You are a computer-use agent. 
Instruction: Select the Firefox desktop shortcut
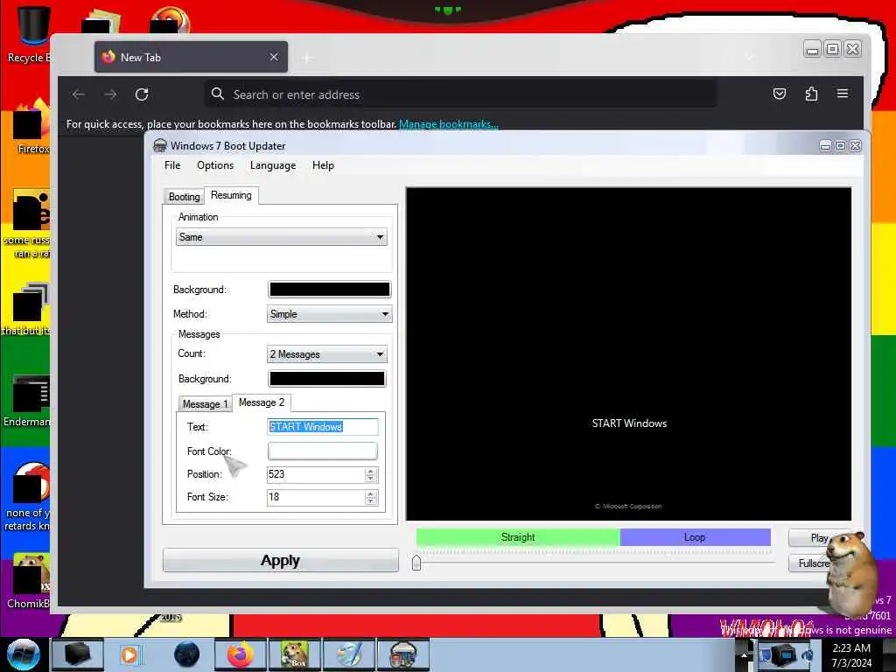click(x=31, y=127)
